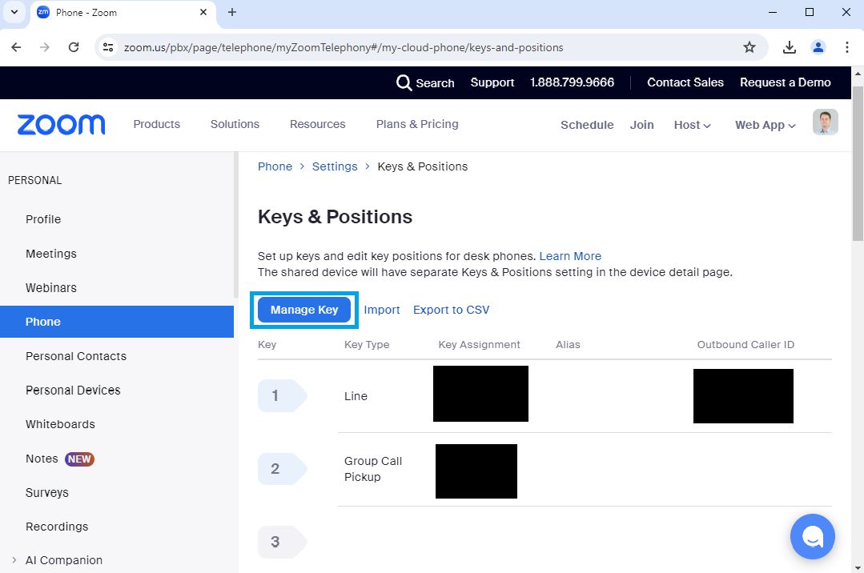Open the Learn More link
This screenshot has width=864, height=573.
coord(570,256)
